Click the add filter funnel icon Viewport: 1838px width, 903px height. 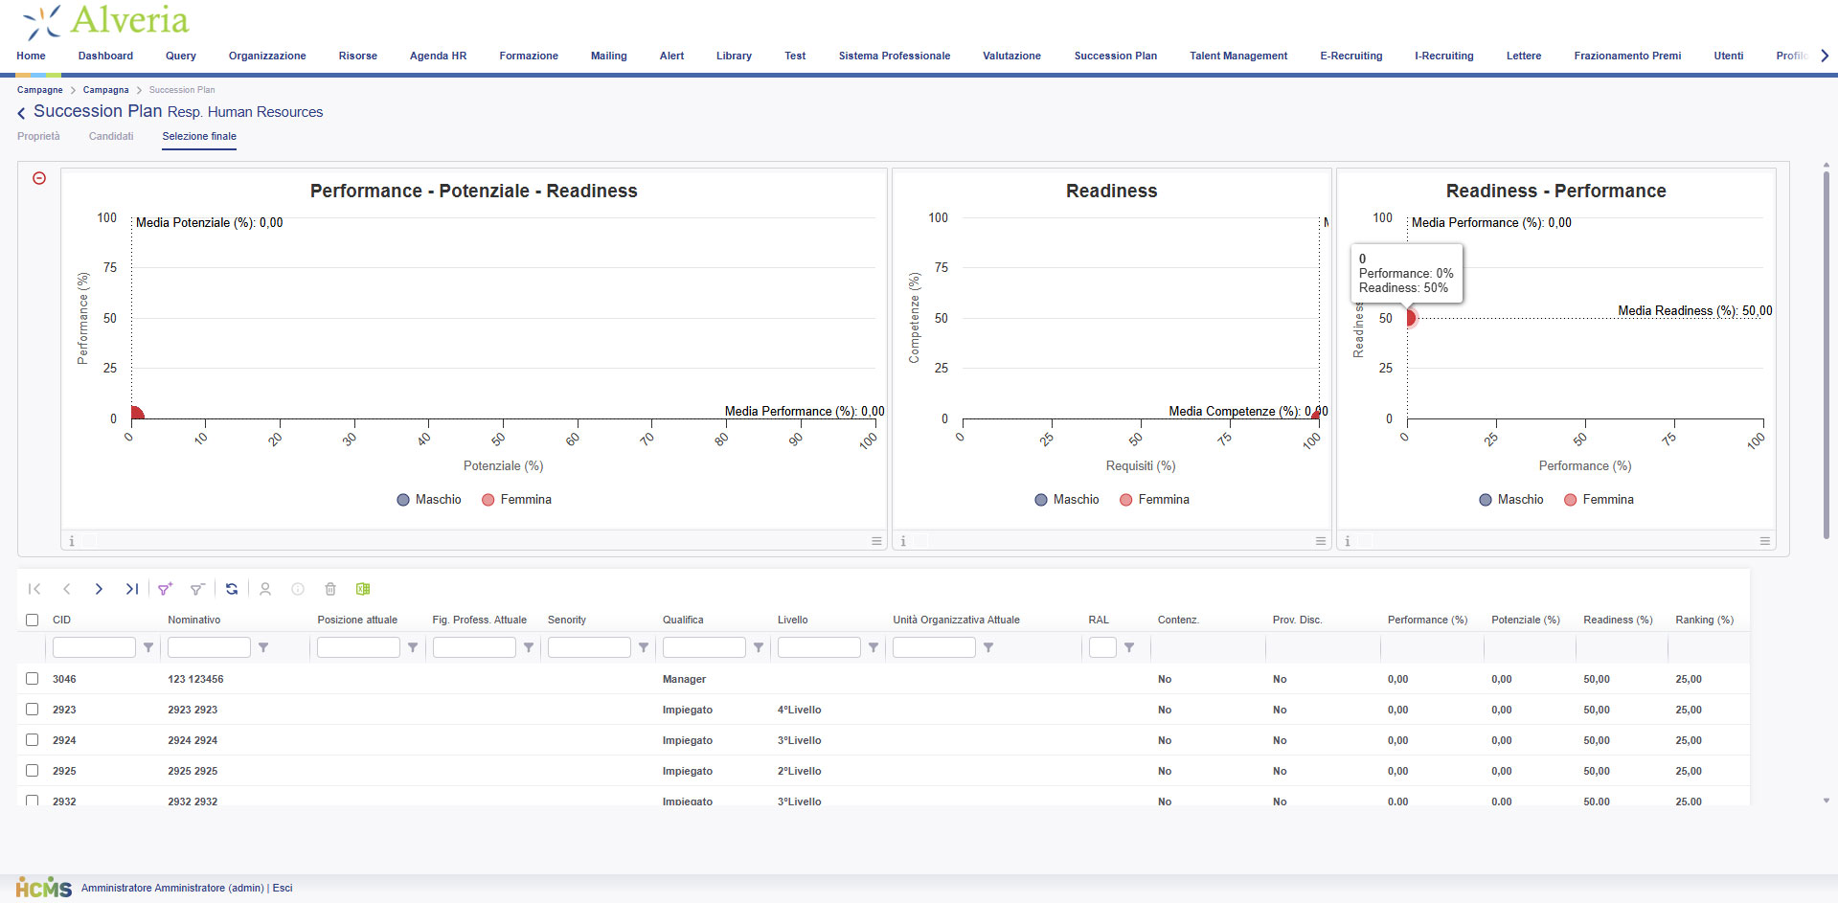point(165,589)
